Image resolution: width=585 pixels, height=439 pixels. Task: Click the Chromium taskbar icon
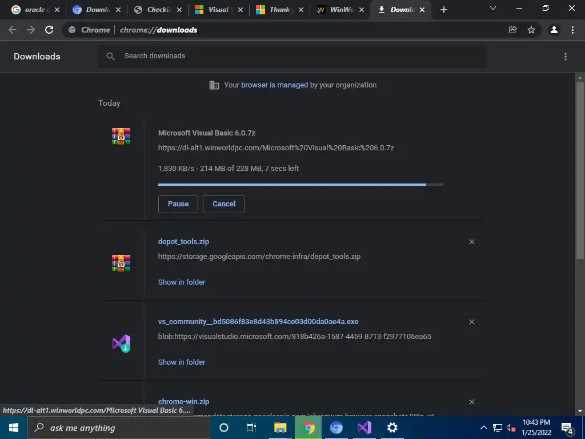[336, 428]
